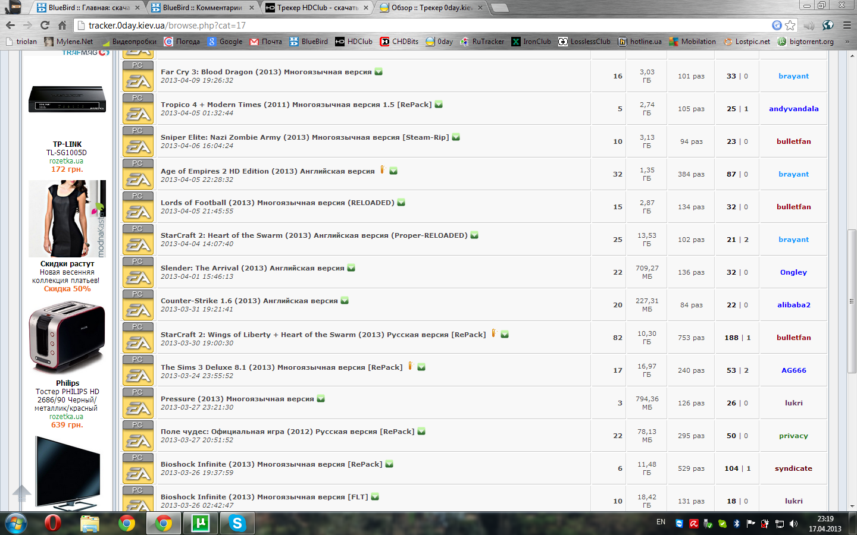Download The Sims 3 Deluxe icon
Viewport: 857px width, 535px height.
[x=421, y=367]
